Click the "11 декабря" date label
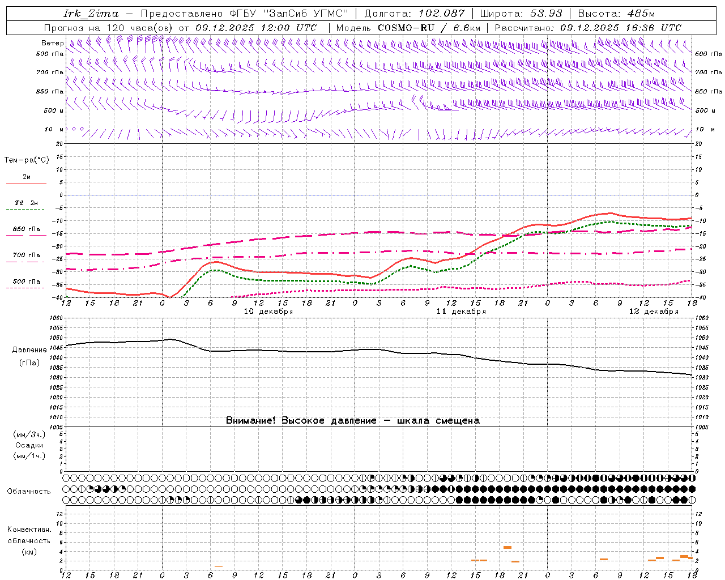Image resolution: width=725 pixels, height=580 pixels. [x=461, y=312]
